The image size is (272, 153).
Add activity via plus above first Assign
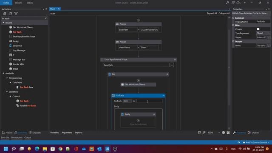coord(138,20)
